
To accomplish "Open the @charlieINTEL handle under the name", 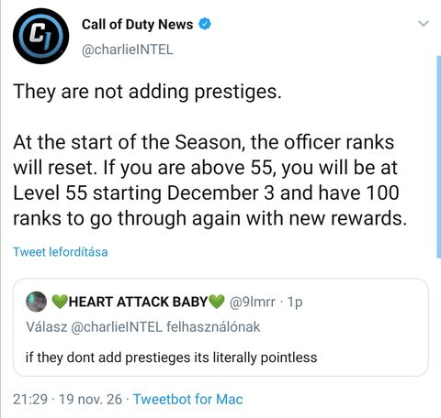I will (128, 49).
